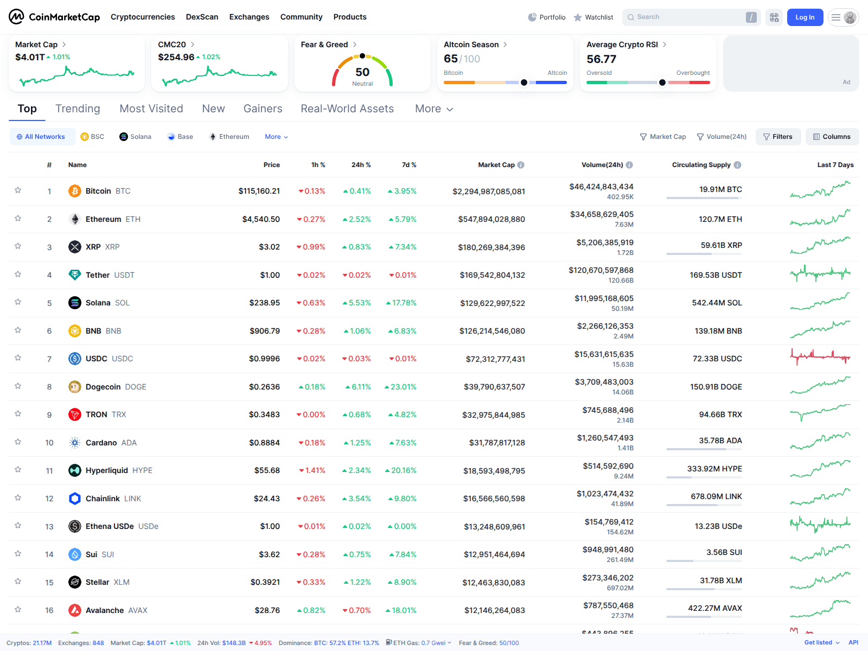Expand the More tab dropdown
The height and width of the screenshot is (651, 868).
coord(434,109)
